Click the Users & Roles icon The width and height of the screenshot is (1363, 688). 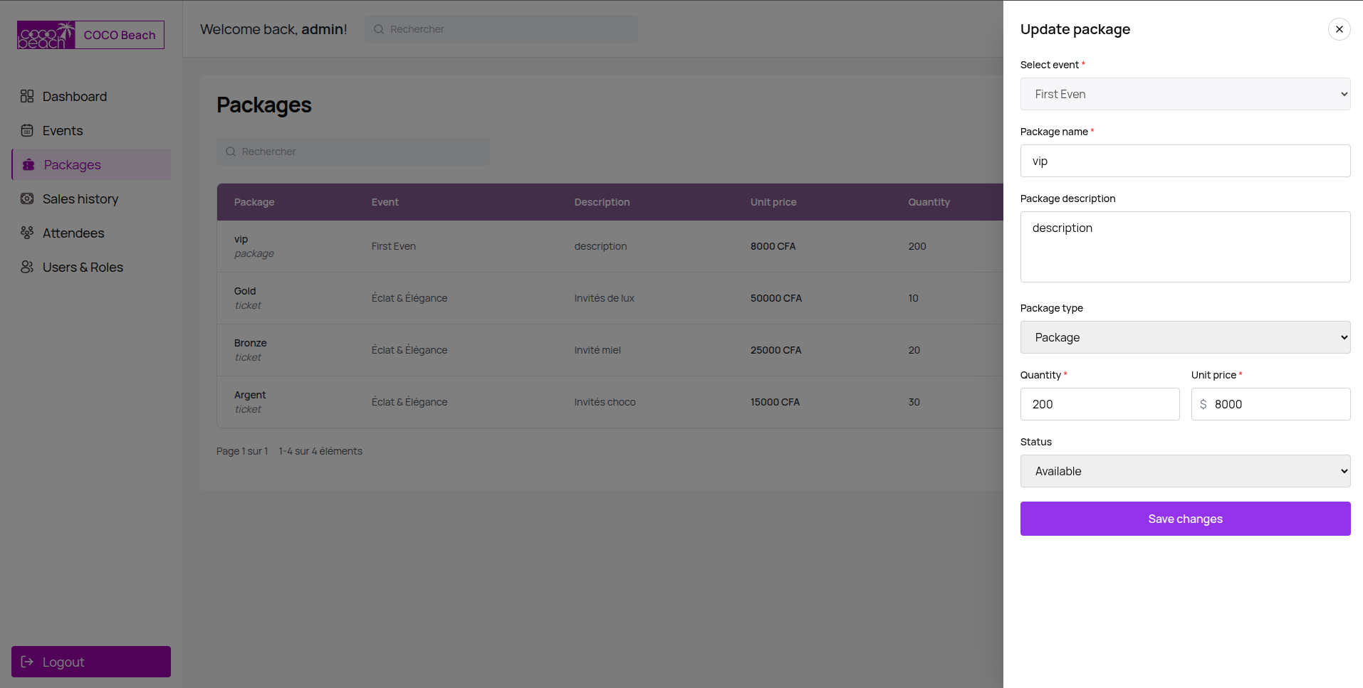(x=27, y=267)
